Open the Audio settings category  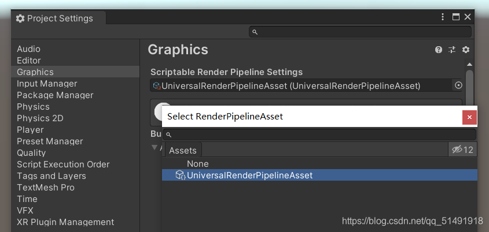pos(75,49)
